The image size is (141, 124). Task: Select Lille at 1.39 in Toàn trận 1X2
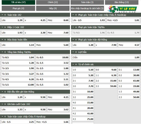pos(12,20)
